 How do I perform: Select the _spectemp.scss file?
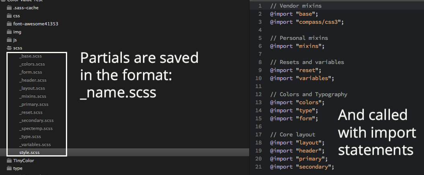pos(36,128)
